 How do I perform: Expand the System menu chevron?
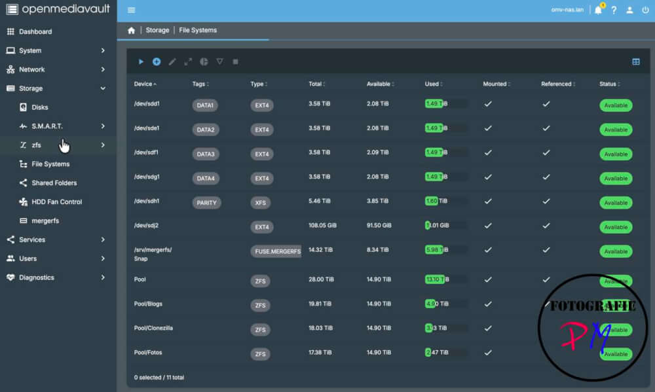click(x=103, y=50)
